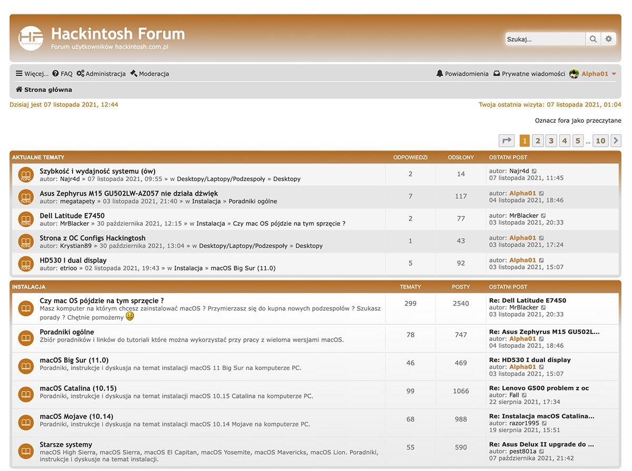This screenshot has height=471, width=632.
Task: Open Prywatne wiadomości inbox
Action: point(529,74)
